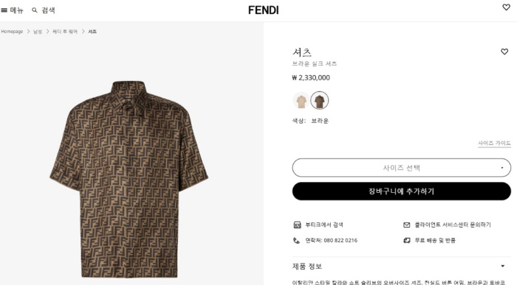Open the hamburger 메뉴 icon
517x285 pixels.
(x=4, y=10)
